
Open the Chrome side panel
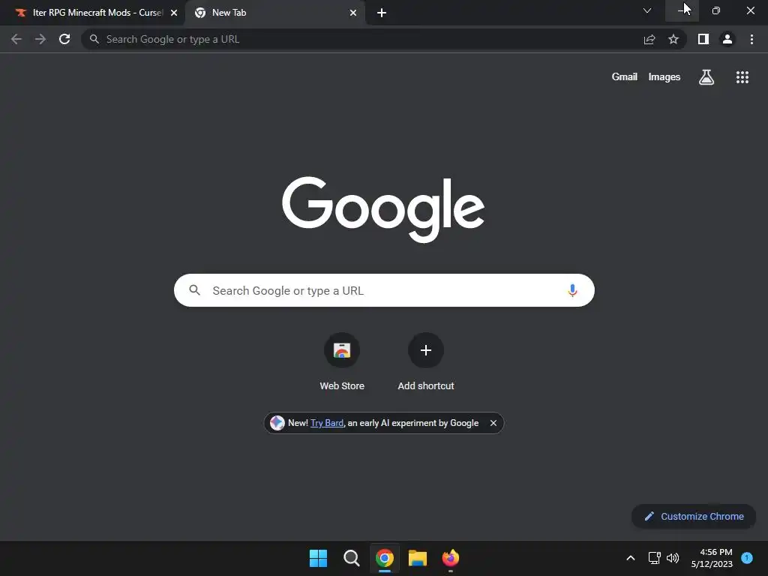[703, 39]
